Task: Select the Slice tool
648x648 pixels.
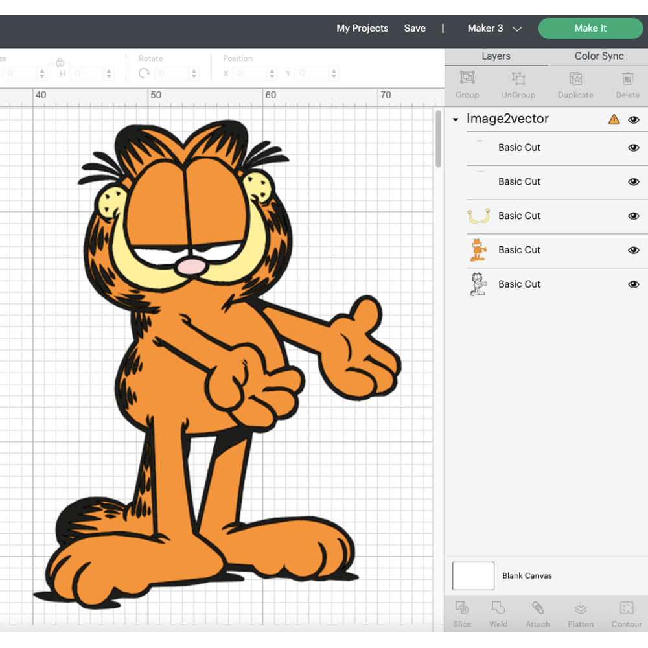Action: tap(462, 612)
